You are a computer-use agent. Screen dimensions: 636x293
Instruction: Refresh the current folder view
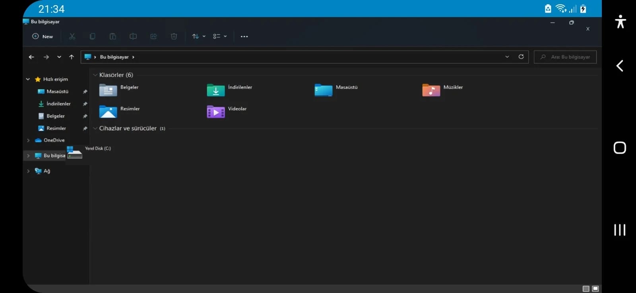(521, 57)
